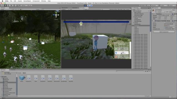Click the Scene view orientation gizmo
The width and height of the screenshot is (177, 99).
[x=56, y=15]
